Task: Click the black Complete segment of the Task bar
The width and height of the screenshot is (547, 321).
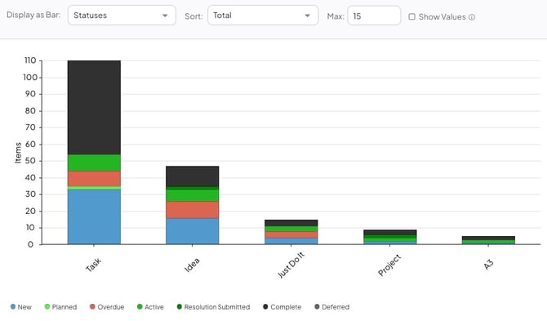Action: [94, 108]
